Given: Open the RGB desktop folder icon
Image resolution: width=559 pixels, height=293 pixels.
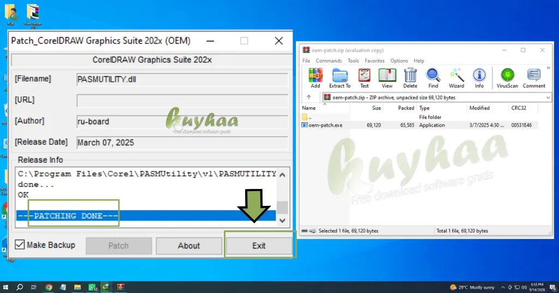Looking at the screenshot, I should click(11, 15).
